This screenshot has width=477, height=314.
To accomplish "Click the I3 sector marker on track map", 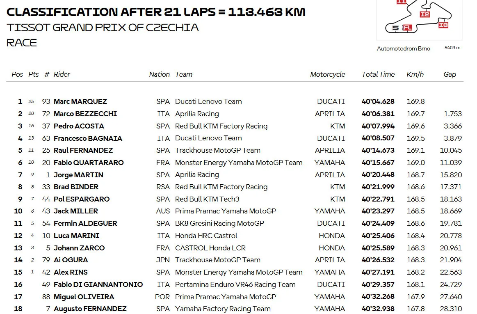I will (x=443, y=25).
